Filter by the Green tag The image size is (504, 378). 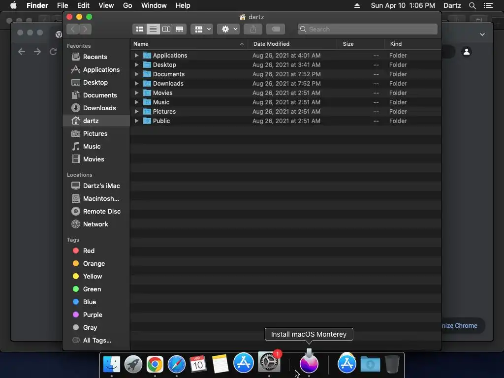coord(96,289)
